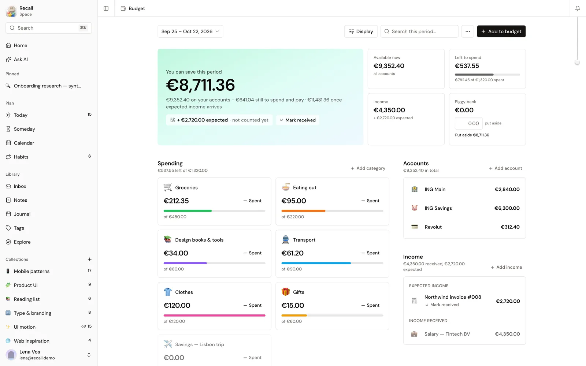Viewport: 586px width, 366px height.
Task: Add a new collection with plus icon
Action: [x=90, y=259]
